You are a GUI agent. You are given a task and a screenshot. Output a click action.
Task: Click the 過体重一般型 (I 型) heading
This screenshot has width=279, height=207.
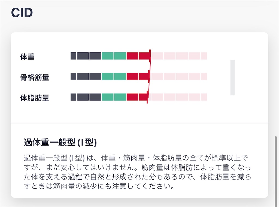coord(60,143)
